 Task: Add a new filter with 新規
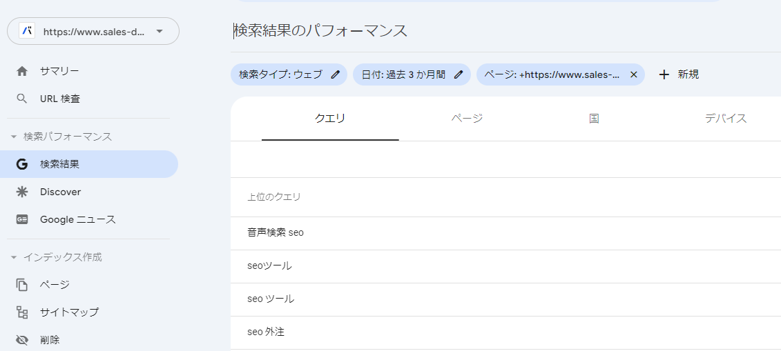click(678, 74)
